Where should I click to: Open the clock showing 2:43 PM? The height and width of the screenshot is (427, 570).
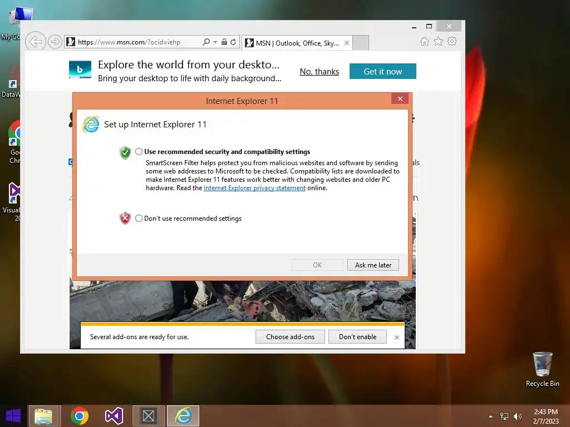coord(546,416)
